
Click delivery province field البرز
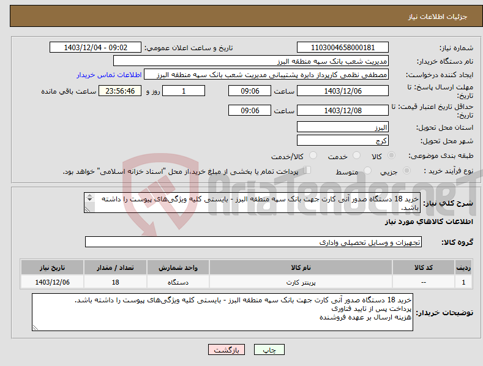[x=343, y=127]
